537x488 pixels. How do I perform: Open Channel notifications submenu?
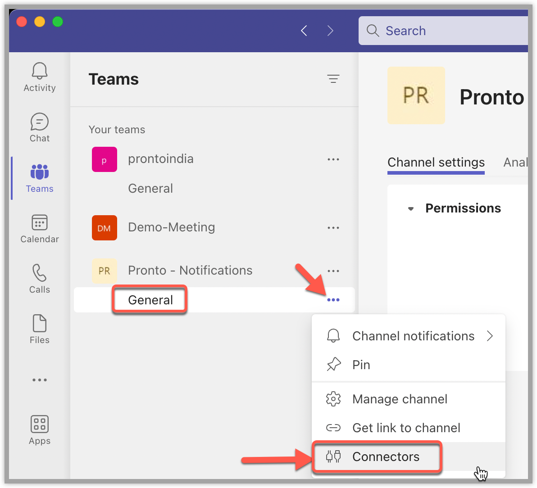(409, 336)
